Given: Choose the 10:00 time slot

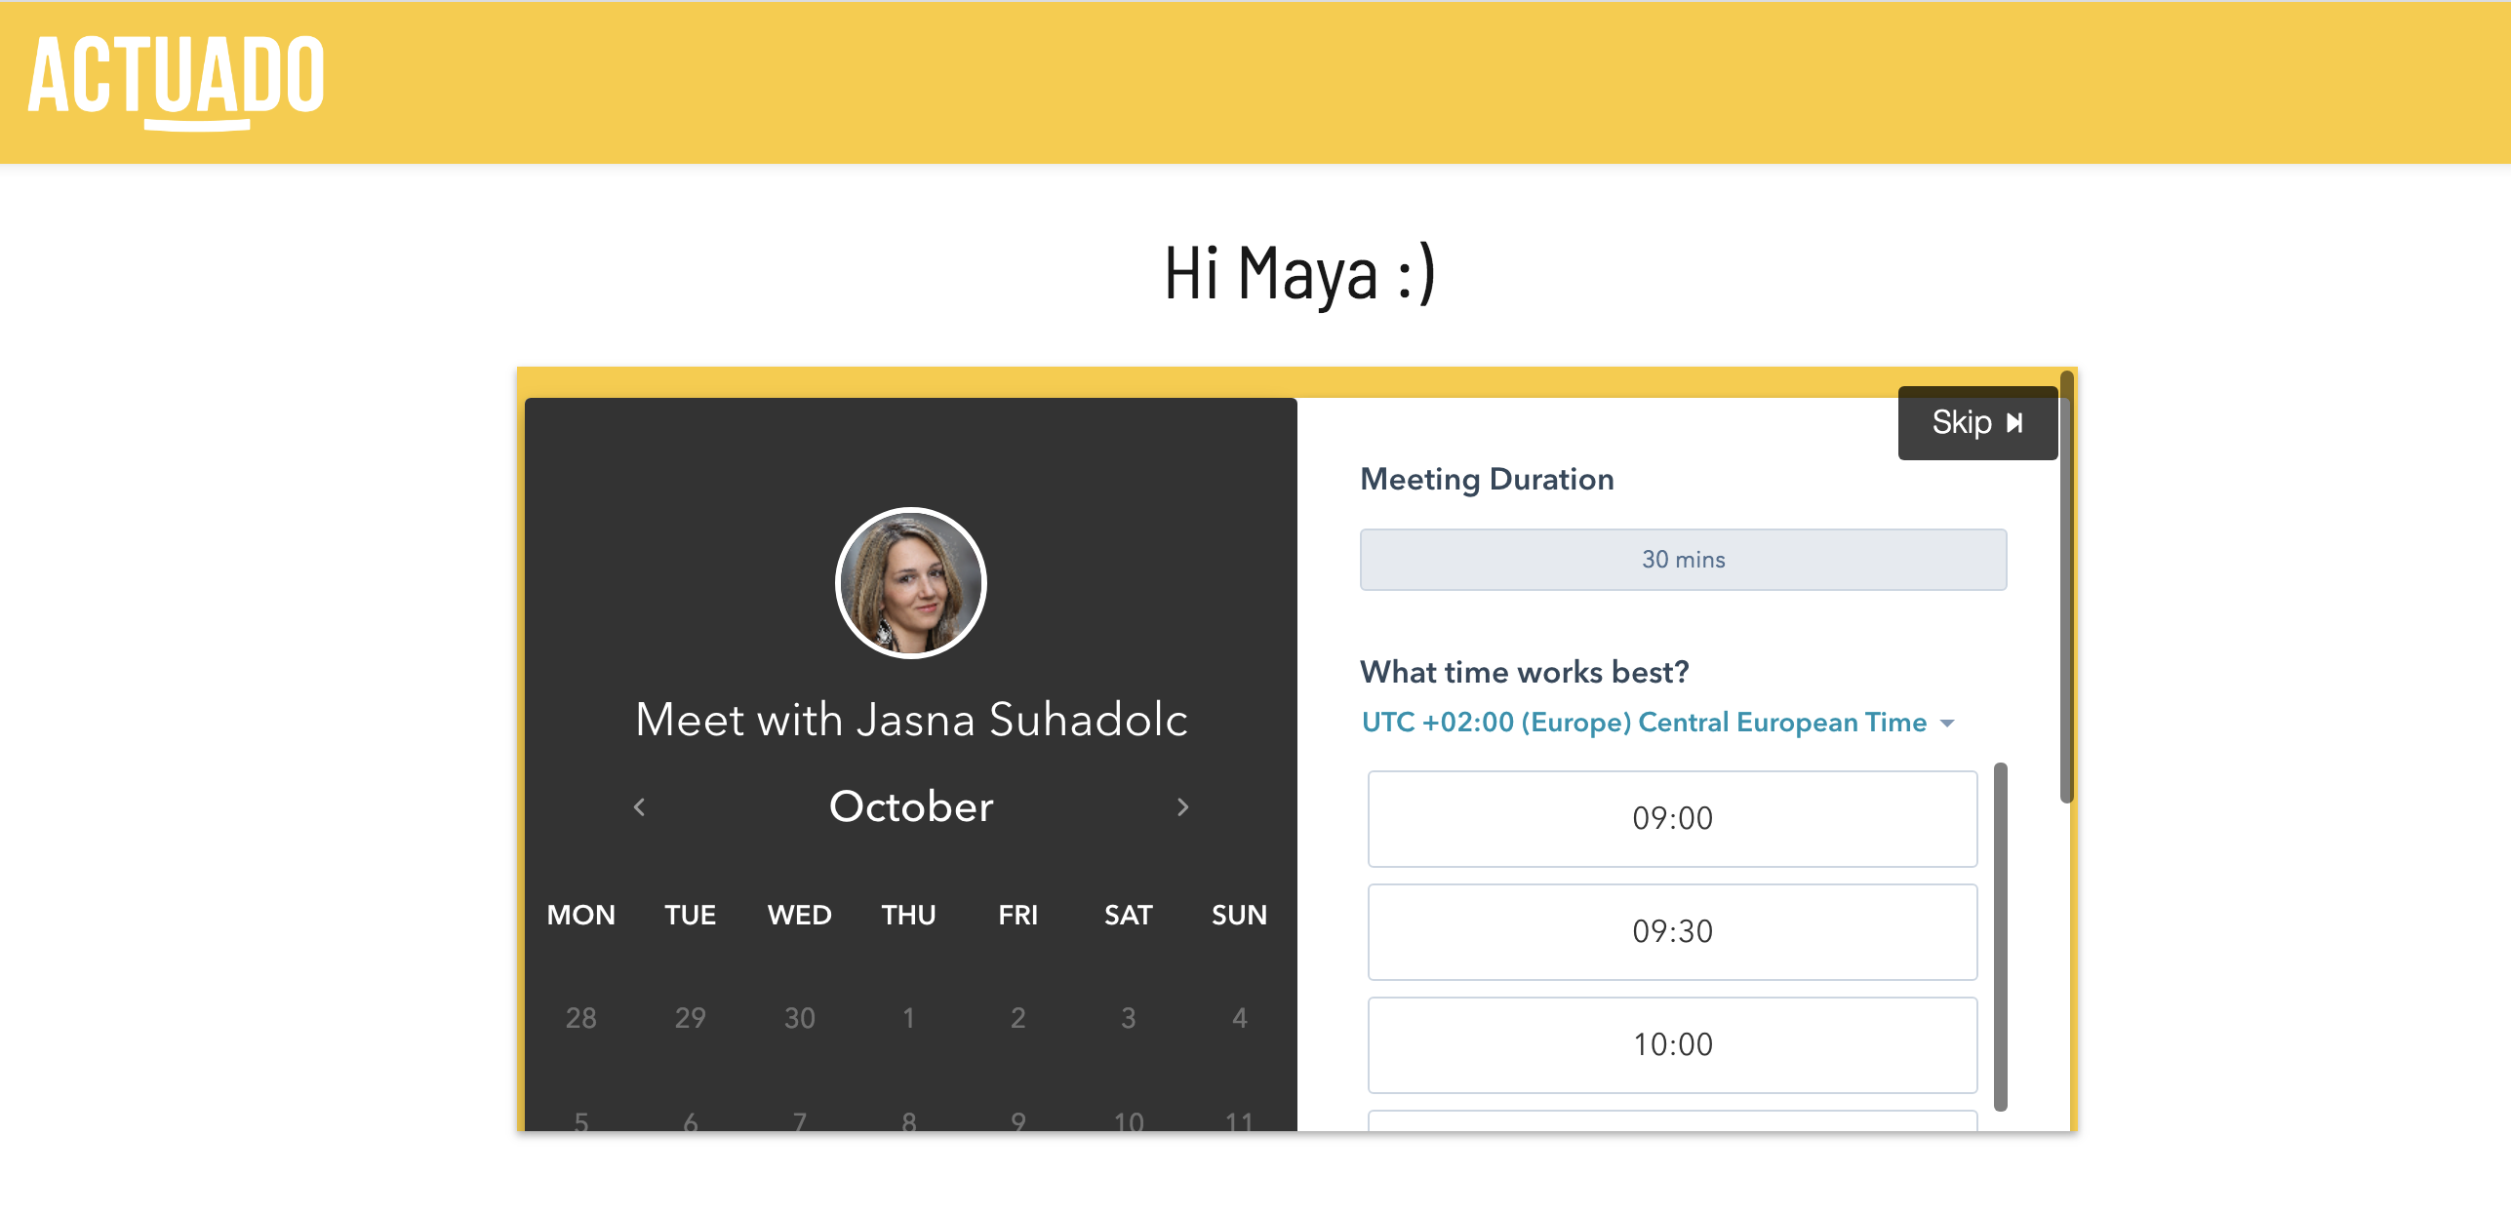Looking at the screenshot, I should coord(1672,1045).
